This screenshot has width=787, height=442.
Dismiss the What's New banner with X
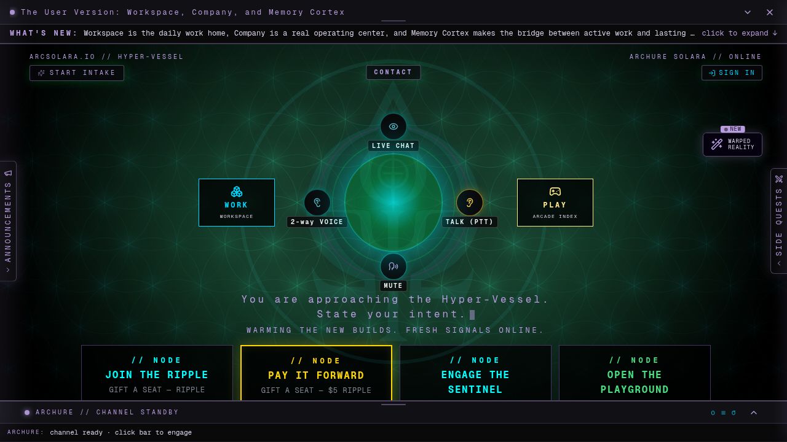click(770, 12)
